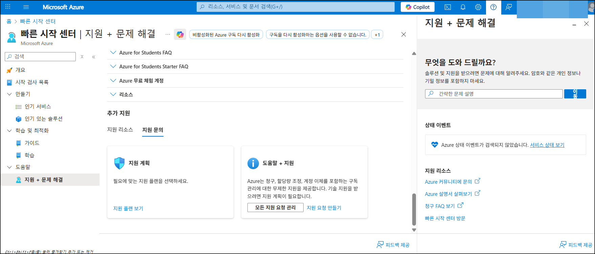Click the Copilot colorful icon near title
The width and height of the screenshot is (595, 254).
(x=180, y=34)
